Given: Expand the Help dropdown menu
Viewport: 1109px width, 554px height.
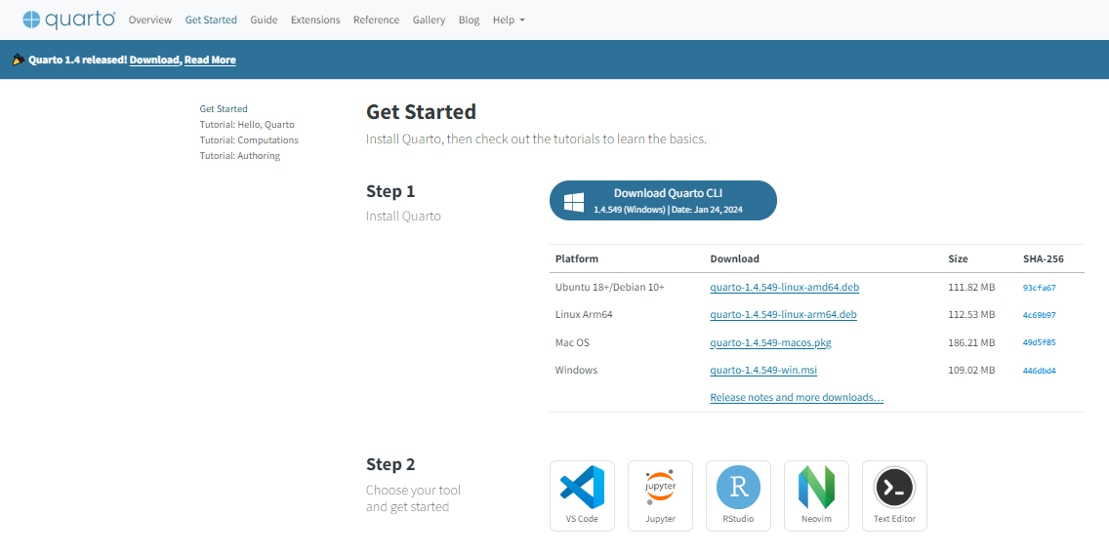Looking at the screenshot, I should 509,20.
